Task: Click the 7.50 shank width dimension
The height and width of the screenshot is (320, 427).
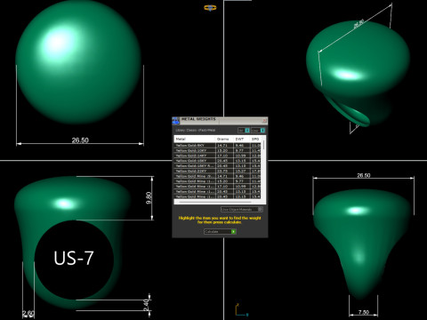Action: coord(364,312)
